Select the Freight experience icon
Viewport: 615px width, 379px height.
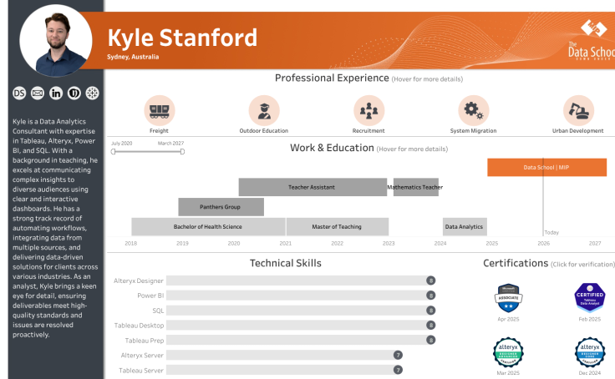(x=160, y=110)
